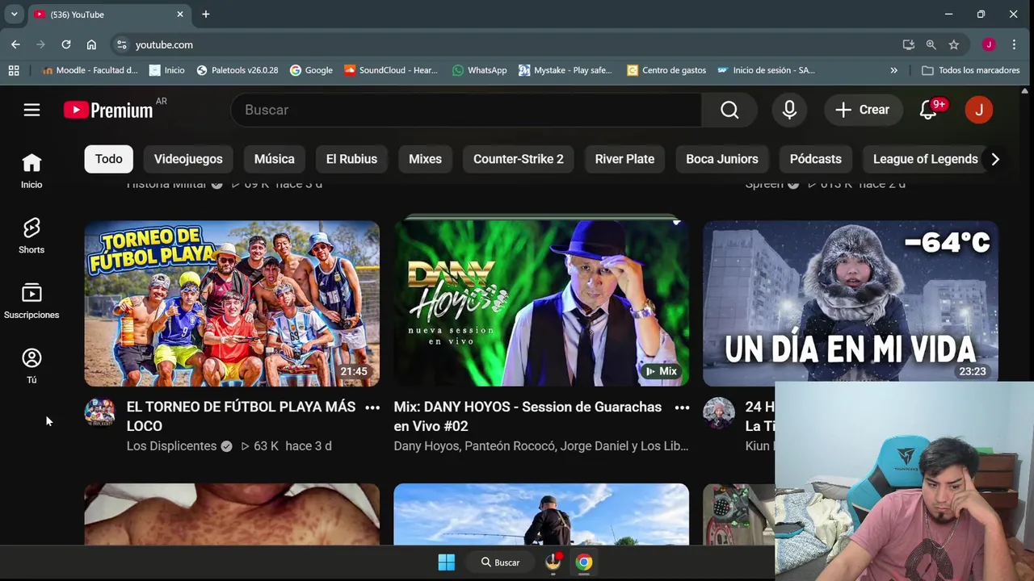This screenshot has height=581, width=1034.
Task: Bookmark this page with the star
Action: 954,44
